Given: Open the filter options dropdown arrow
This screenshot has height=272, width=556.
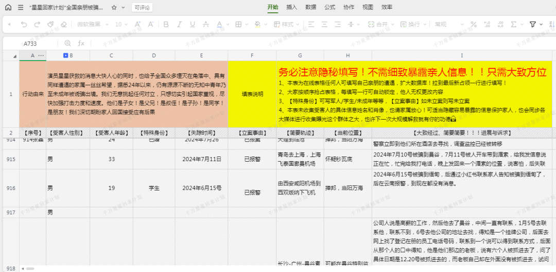Looking at the screenshot, I should click(541, 25).
